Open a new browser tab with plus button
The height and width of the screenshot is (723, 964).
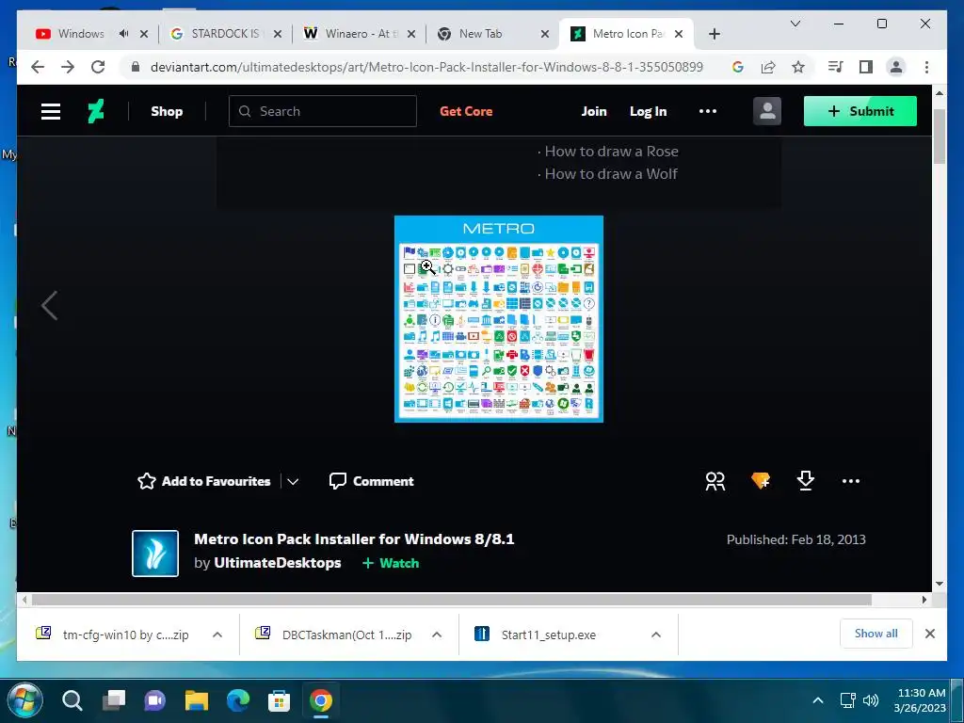[x=715, y=34]
